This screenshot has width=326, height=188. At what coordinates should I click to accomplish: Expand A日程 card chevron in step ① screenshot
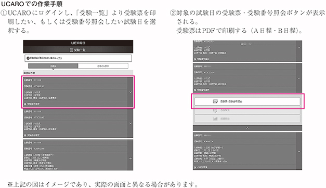pos(131,158)
